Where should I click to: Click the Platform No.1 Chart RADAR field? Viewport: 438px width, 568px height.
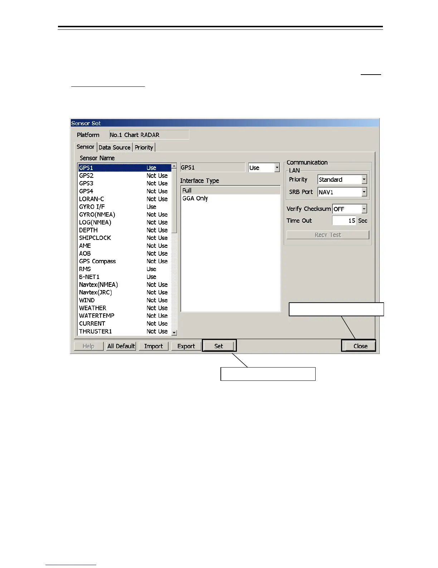click(x=149, y=135)
